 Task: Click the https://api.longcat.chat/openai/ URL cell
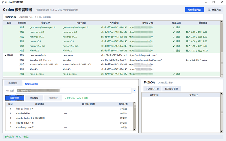point(145,60)
